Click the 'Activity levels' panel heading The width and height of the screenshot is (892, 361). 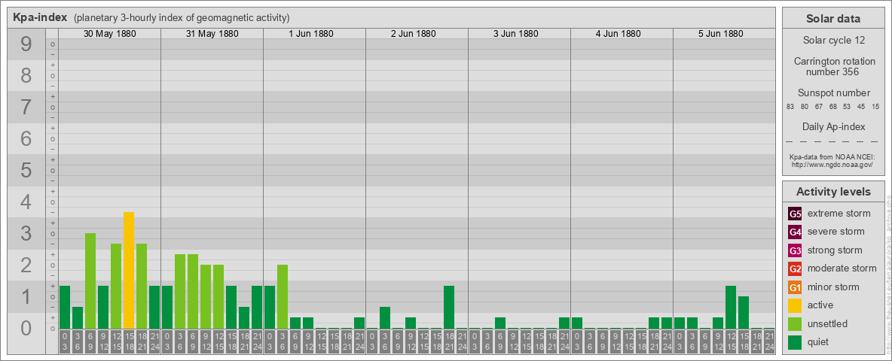(x=833, y=192)
